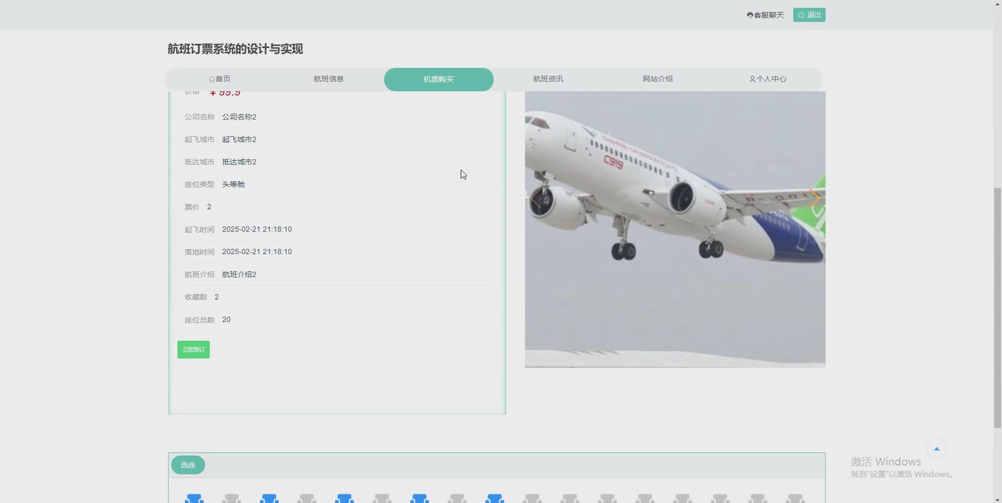Click the flight intro value 航班介绍2
1002x503 pixels.
pyautogui.click(x=239, y=274)
